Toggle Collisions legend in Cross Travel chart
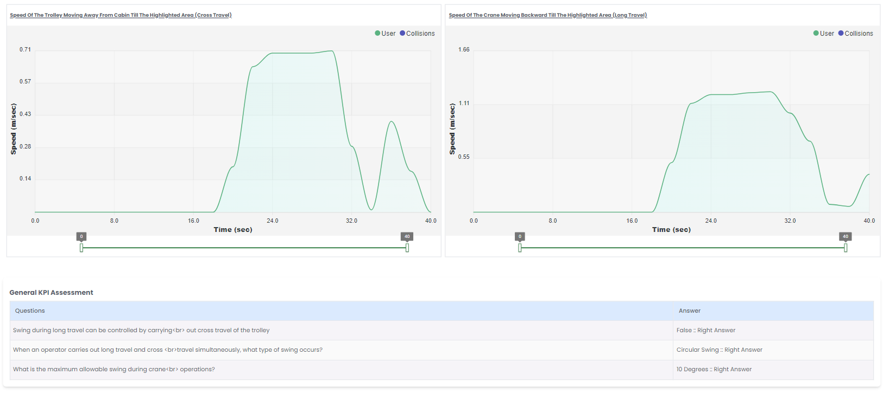This screenshot has height=394, width=883. pos(417,34)
